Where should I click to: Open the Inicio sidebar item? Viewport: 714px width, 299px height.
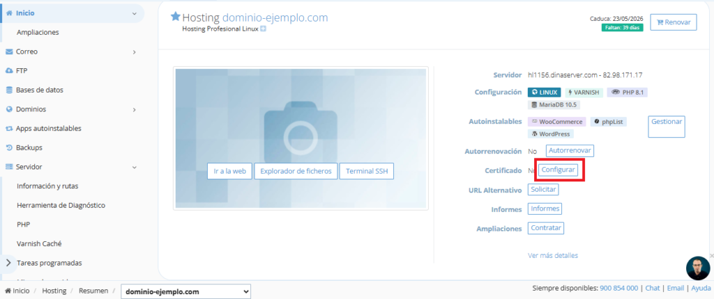point(25,13)
